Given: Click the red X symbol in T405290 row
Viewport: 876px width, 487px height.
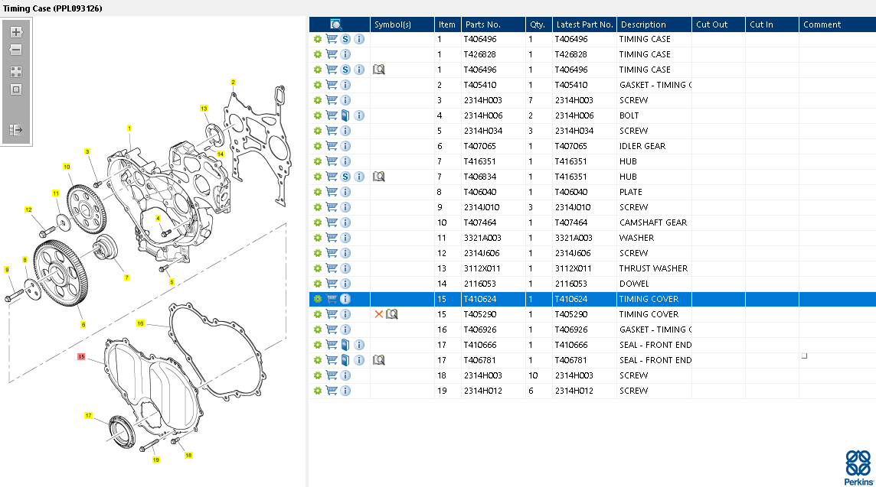Looking at the screenshot, I should tap(379, 315).
